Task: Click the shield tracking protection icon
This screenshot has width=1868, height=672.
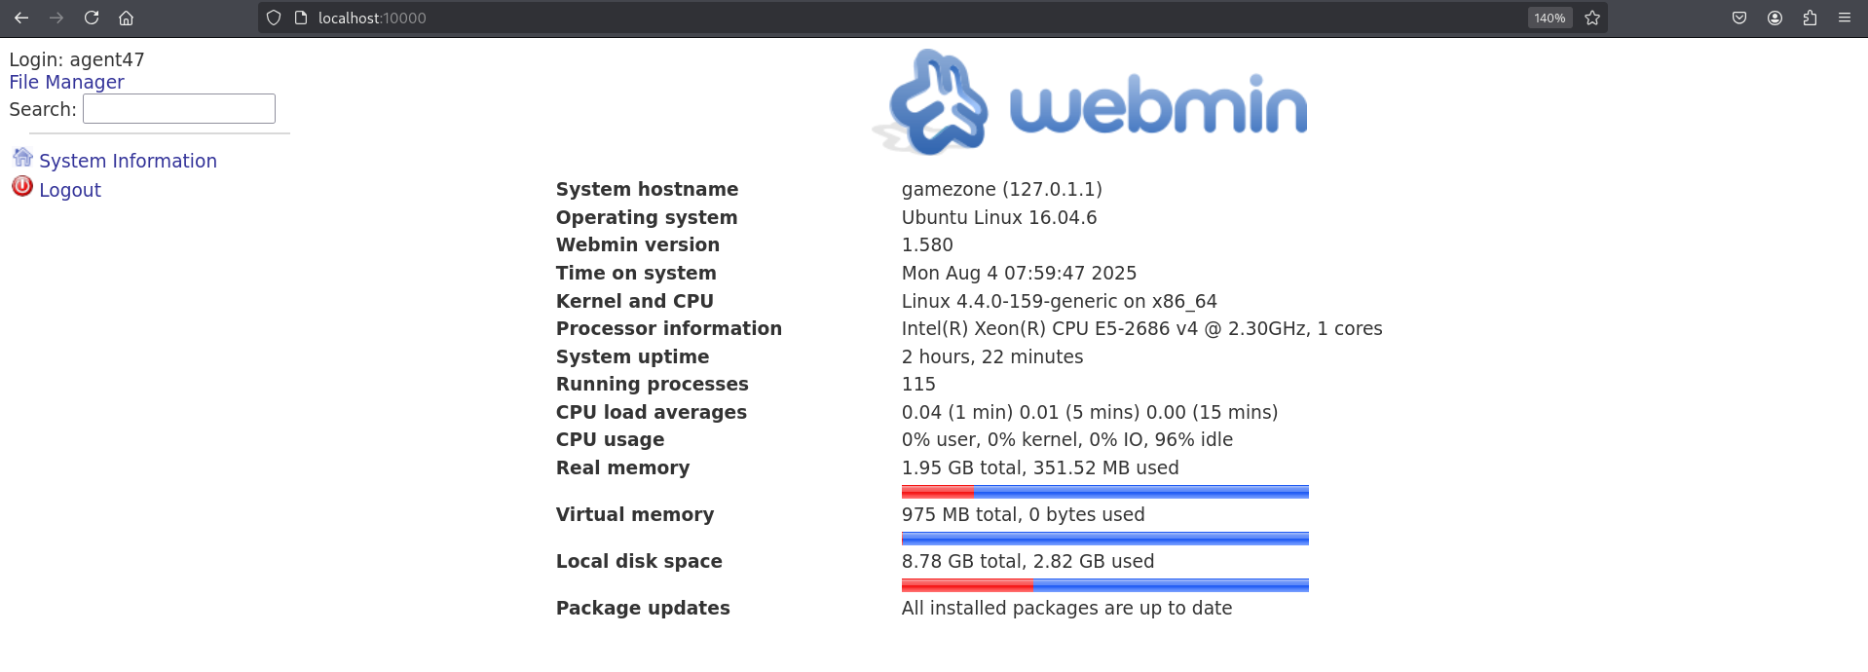Action: (x=274, y=18)
